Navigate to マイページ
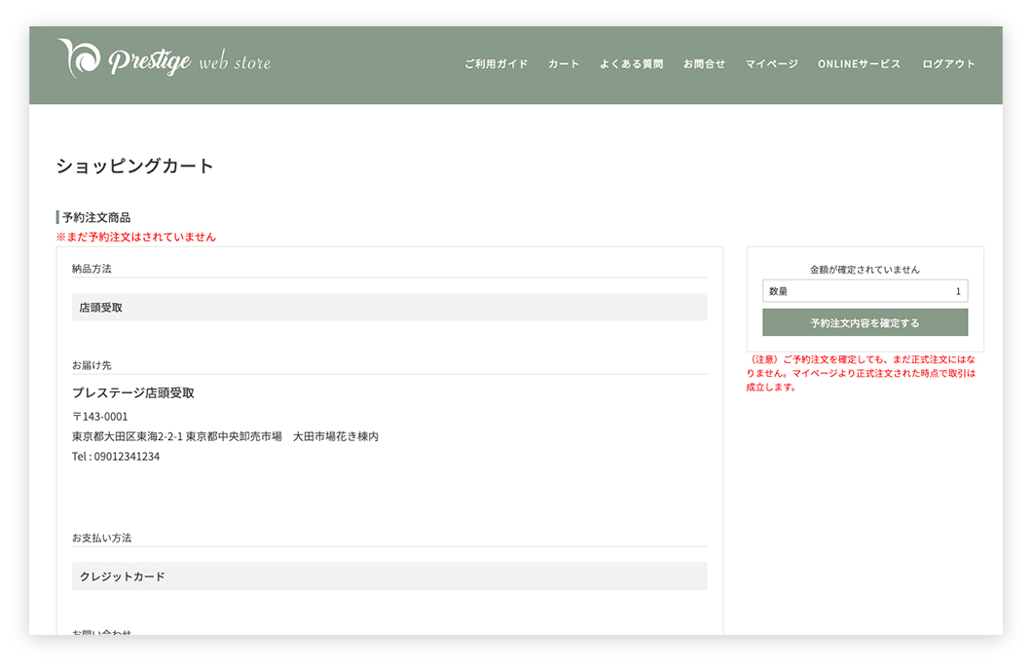The width and height of the screenshot is (1032, 667). point(771,64)
